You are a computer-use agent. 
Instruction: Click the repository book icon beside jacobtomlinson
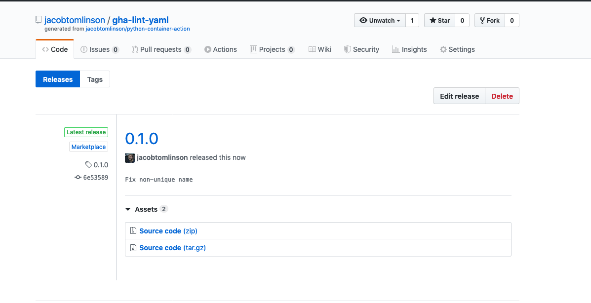[39, 20]
